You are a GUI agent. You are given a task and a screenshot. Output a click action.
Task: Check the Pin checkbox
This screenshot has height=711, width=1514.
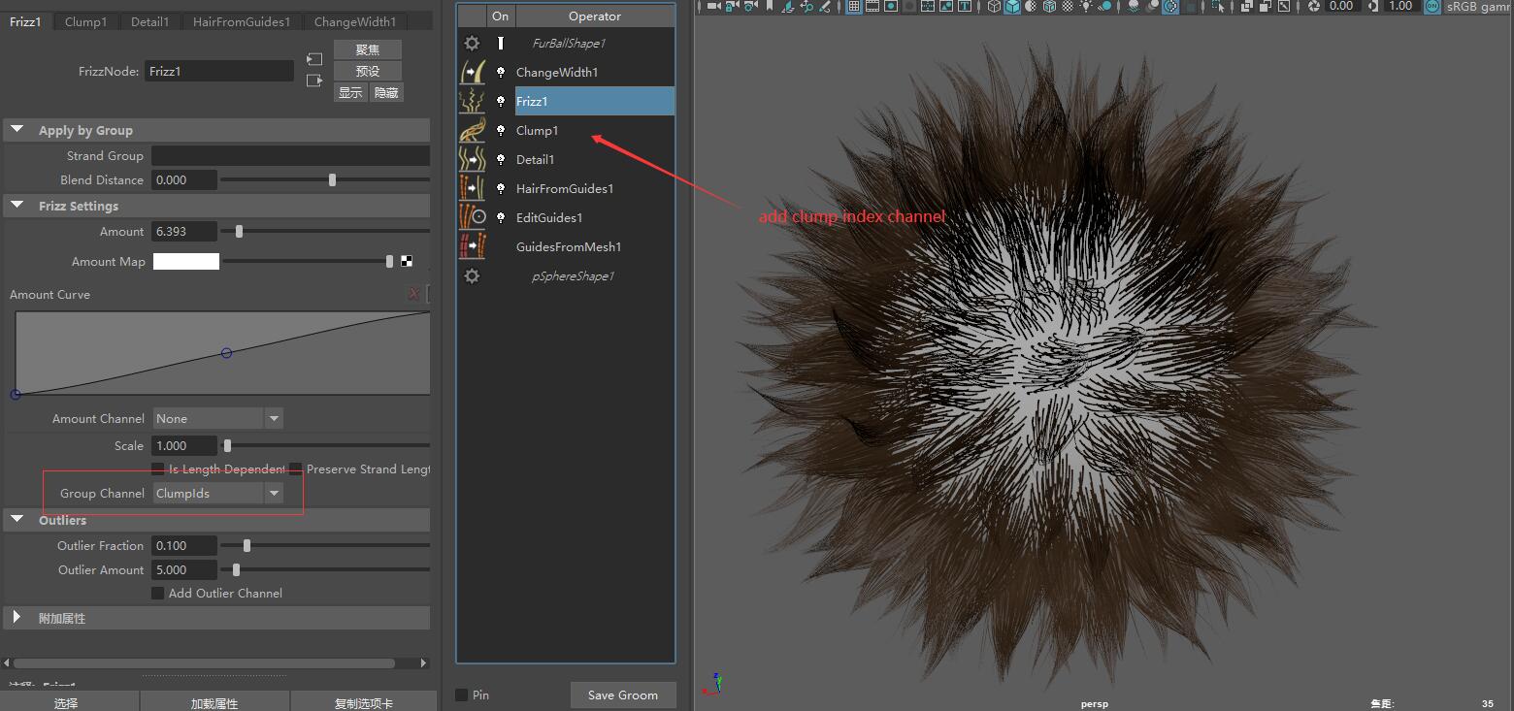[x=462, y=695]
